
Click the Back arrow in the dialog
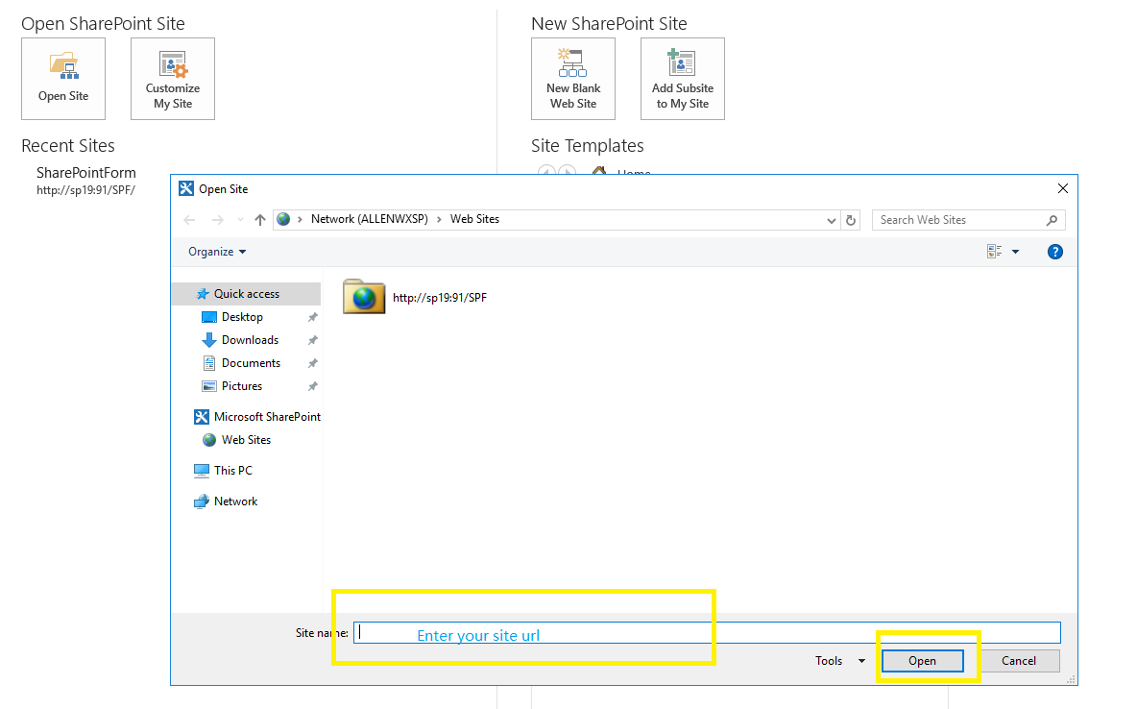pos(190,220)
